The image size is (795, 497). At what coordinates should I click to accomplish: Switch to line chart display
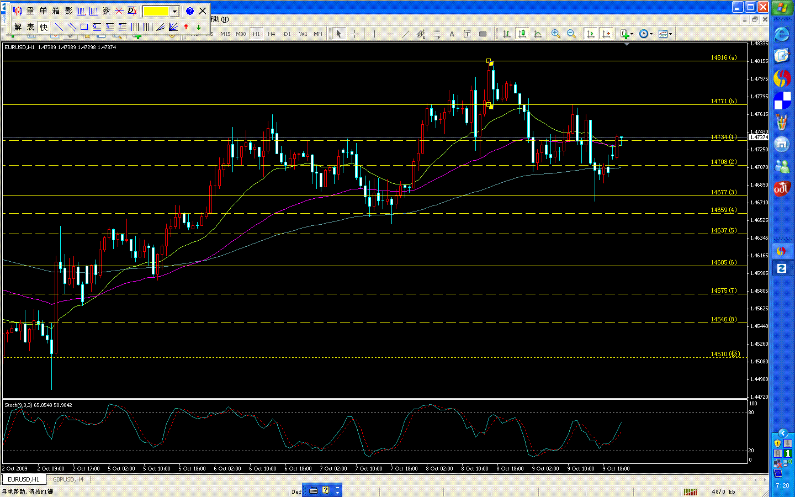pos(538,34)
